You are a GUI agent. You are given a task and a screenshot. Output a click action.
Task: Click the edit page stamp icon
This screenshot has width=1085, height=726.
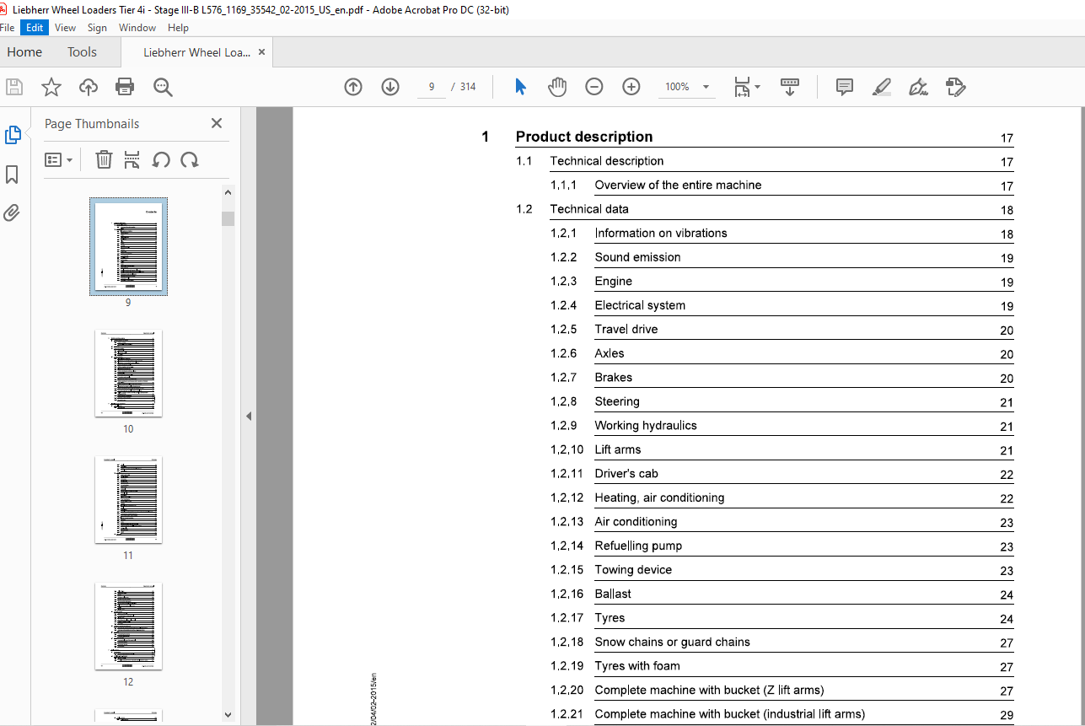click(955, 87)
